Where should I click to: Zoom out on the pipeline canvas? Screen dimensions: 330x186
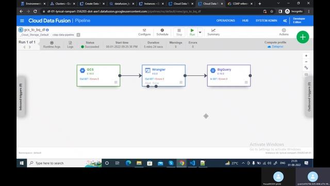(x=306, y=61)
